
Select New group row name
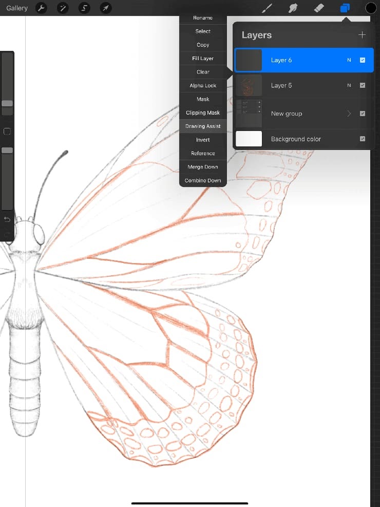tap(287, 114)
